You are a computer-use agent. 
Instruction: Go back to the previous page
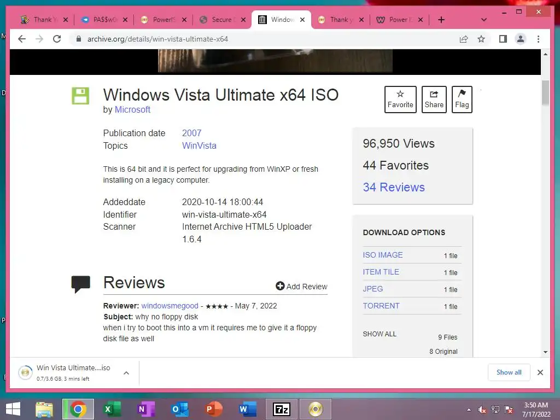(22, 39)
